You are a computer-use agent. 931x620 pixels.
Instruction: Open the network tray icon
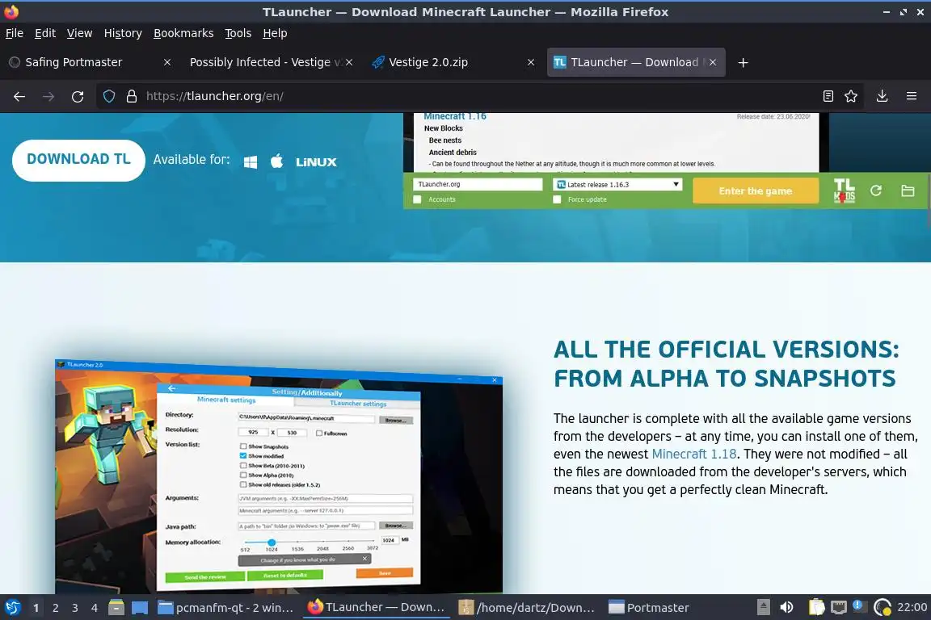(x=838, y=608)
